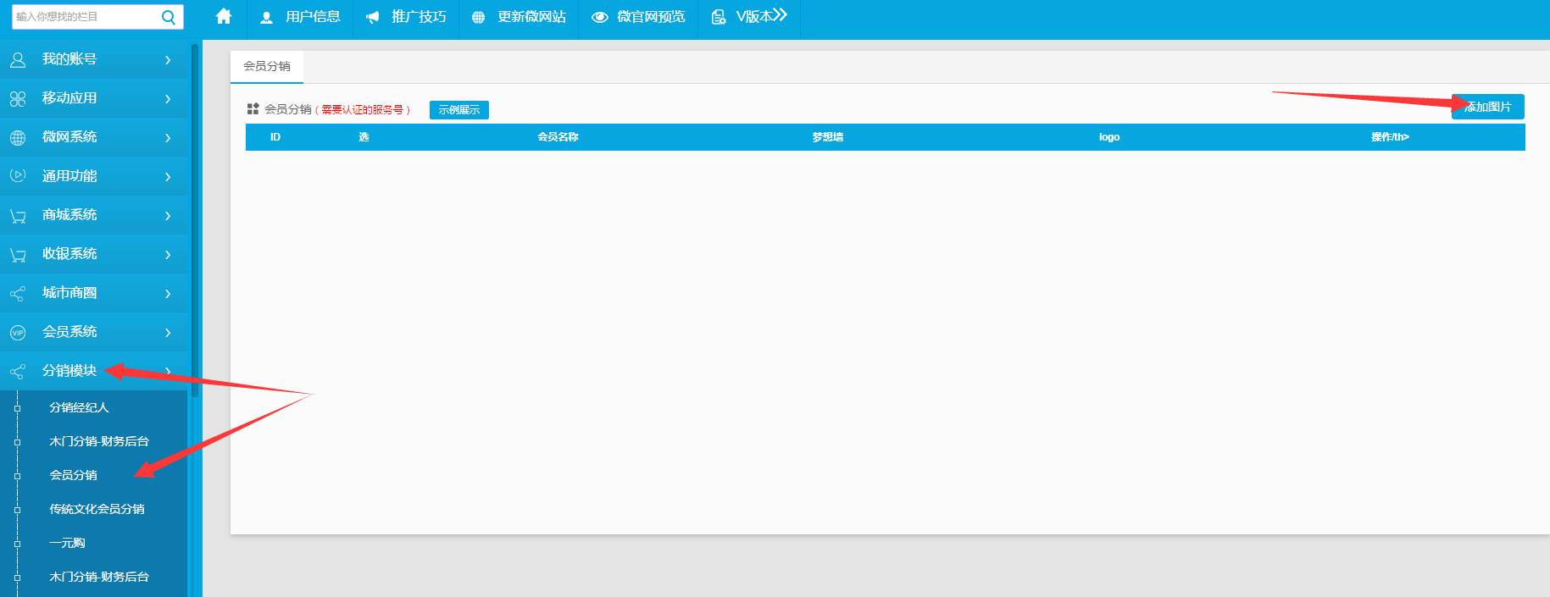The height and width of the screenshot is (597, 1550).
Task: Switch to the 会员分销 tab
Action: pyautogui.click(x=267, y=66)
